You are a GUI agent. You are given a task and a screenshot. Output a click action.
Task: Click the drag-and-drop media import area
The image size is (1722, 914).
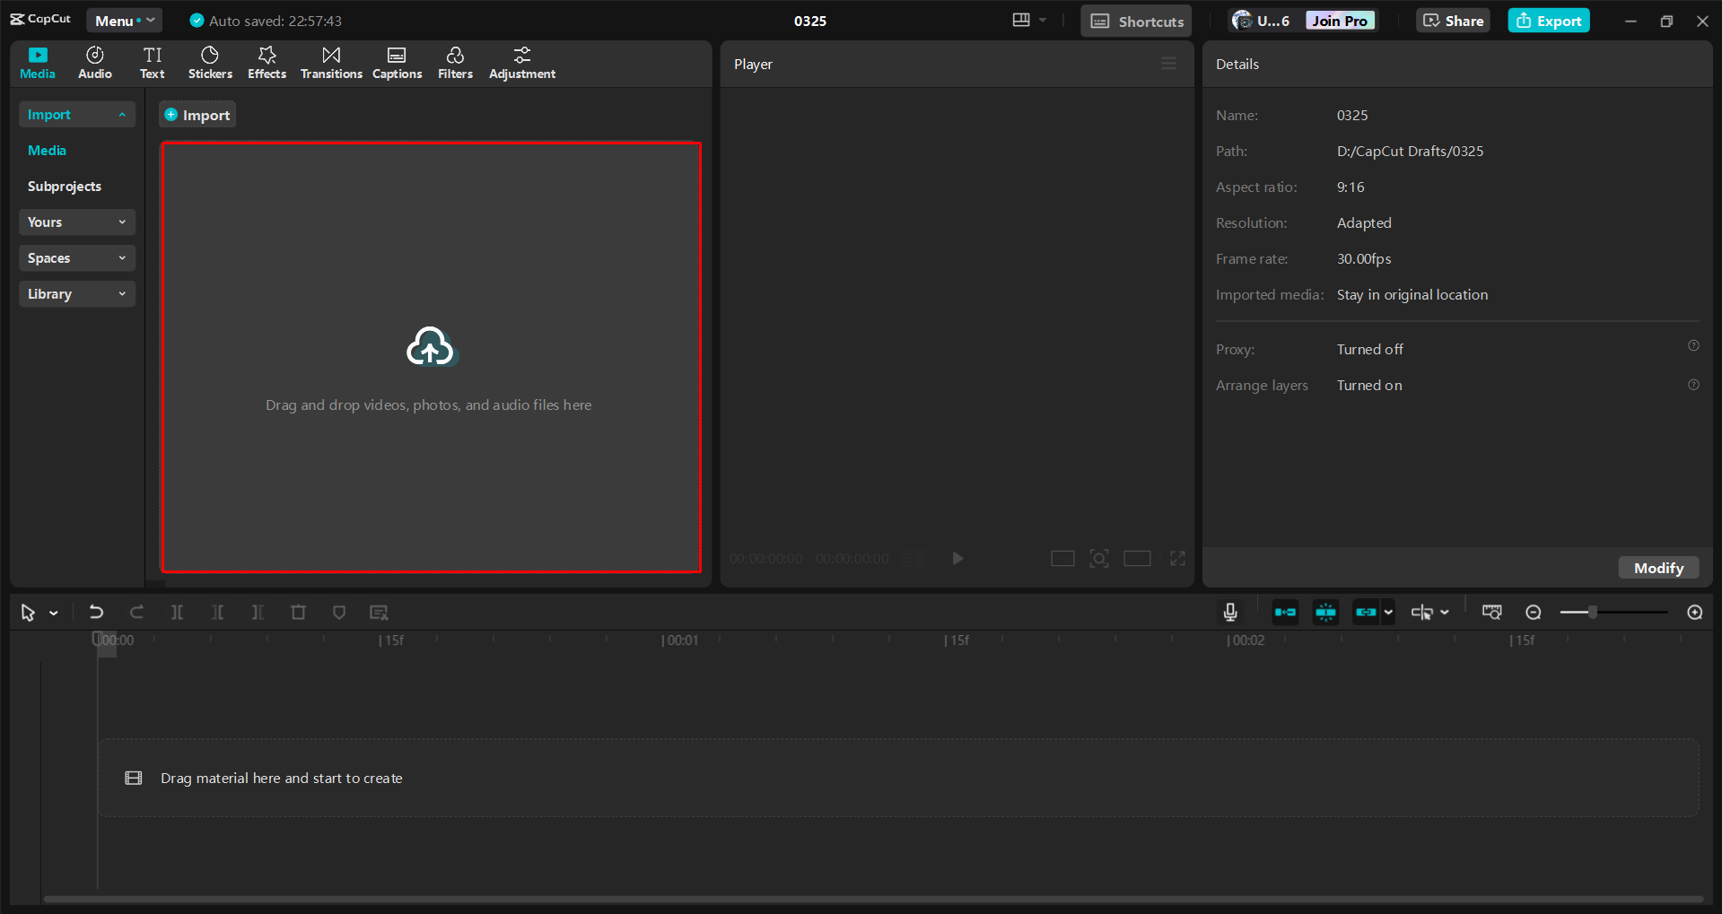click(x=430, y=359)
